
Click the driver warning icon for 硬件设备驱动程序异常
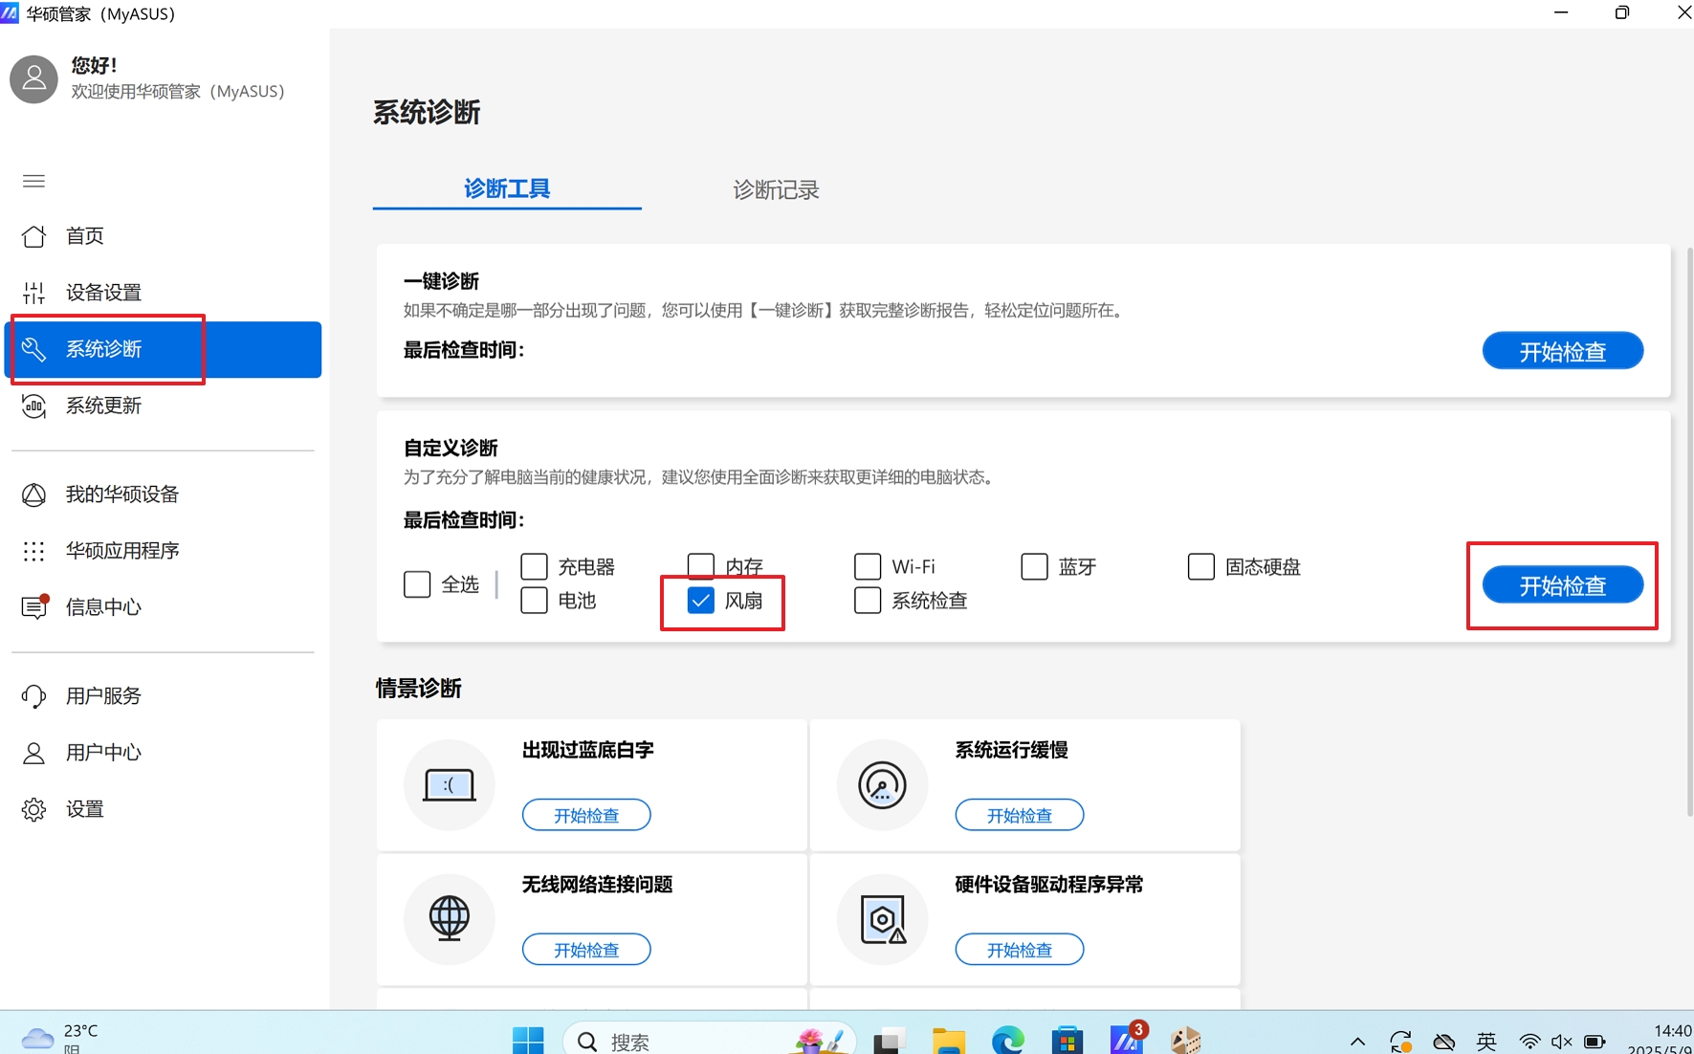(x=882, y=919)
